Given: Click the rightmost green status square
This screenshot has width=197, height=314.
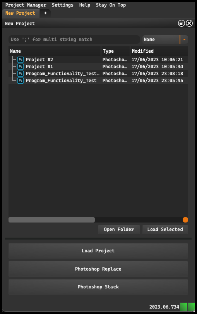Looking at the screenshot, I should click(x=191, y=307).
